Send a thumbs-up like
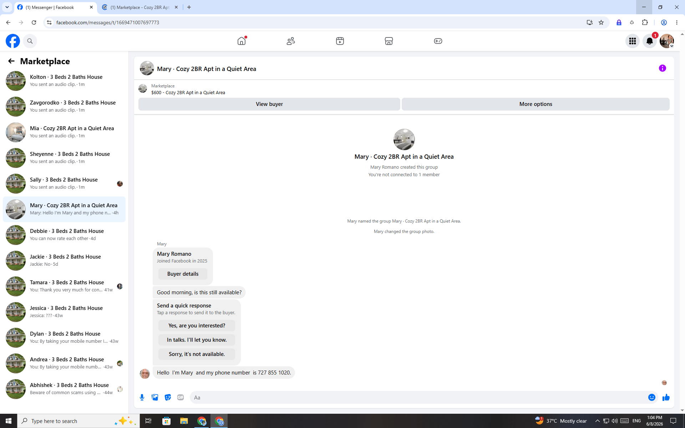 coord(666,397)
